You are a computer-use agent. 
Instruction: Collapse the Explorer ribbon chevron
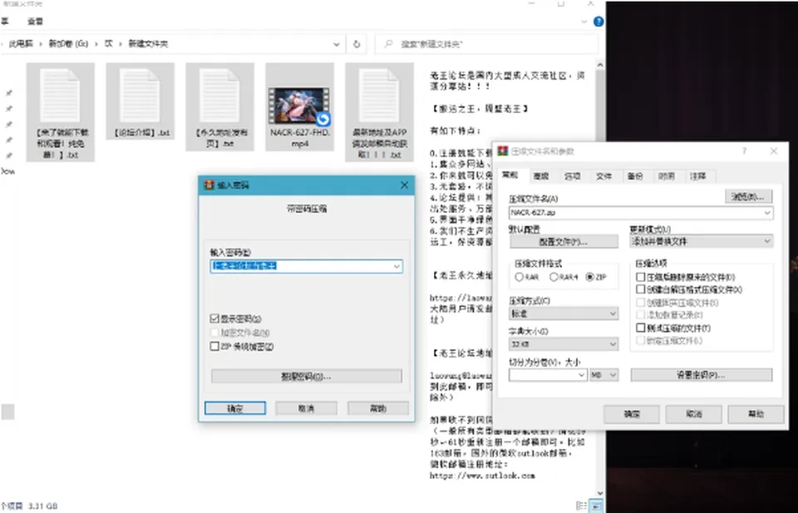pyautogui.click(x=584, y=22)
